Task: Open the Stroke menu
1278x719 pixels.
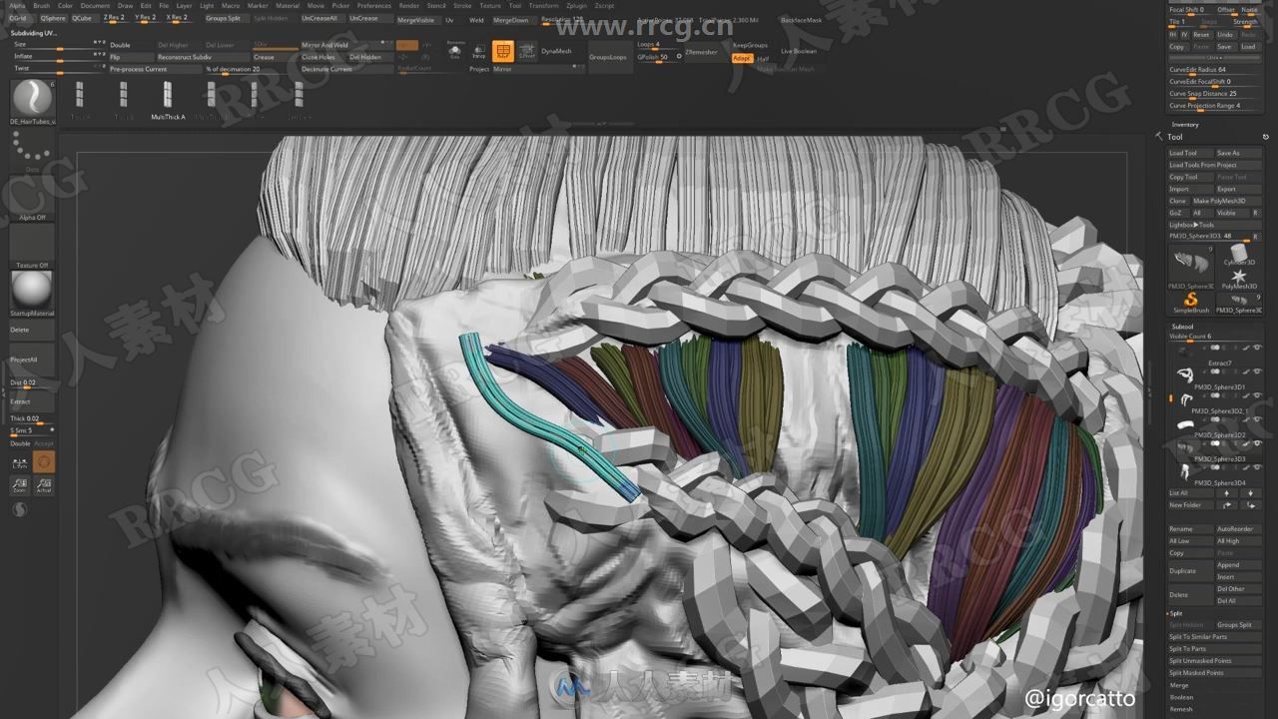Action: tap(462, 5)
